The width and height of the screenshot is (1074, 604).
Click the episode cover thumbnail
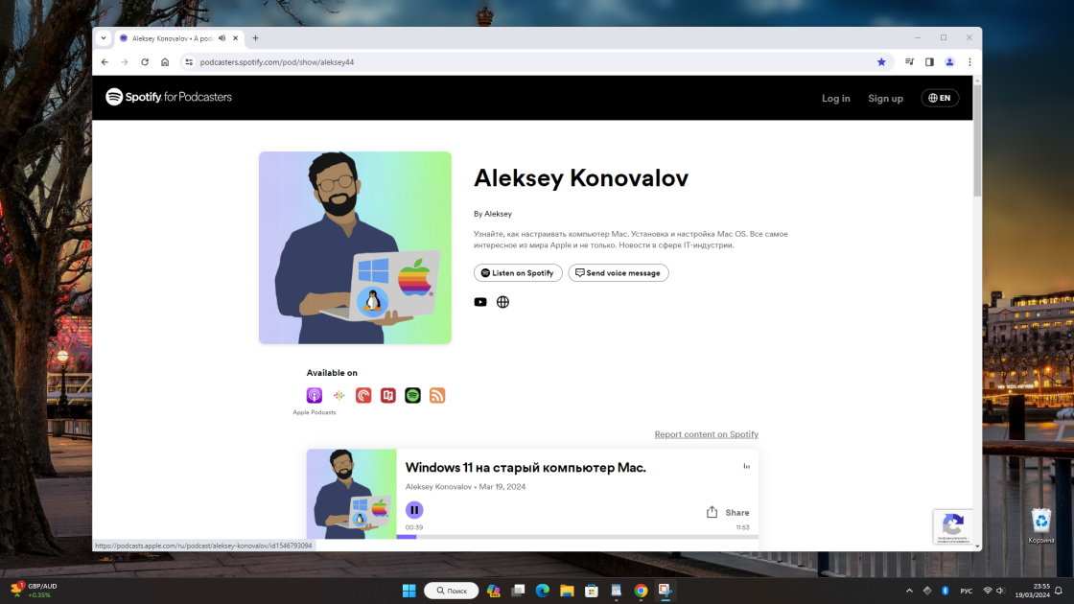click(351, 494)
